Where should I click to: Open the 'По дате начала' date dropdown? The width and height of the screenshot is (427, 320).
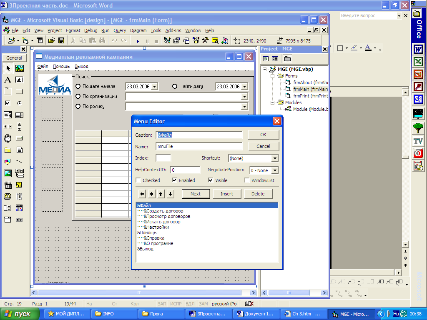click(154, 87)
